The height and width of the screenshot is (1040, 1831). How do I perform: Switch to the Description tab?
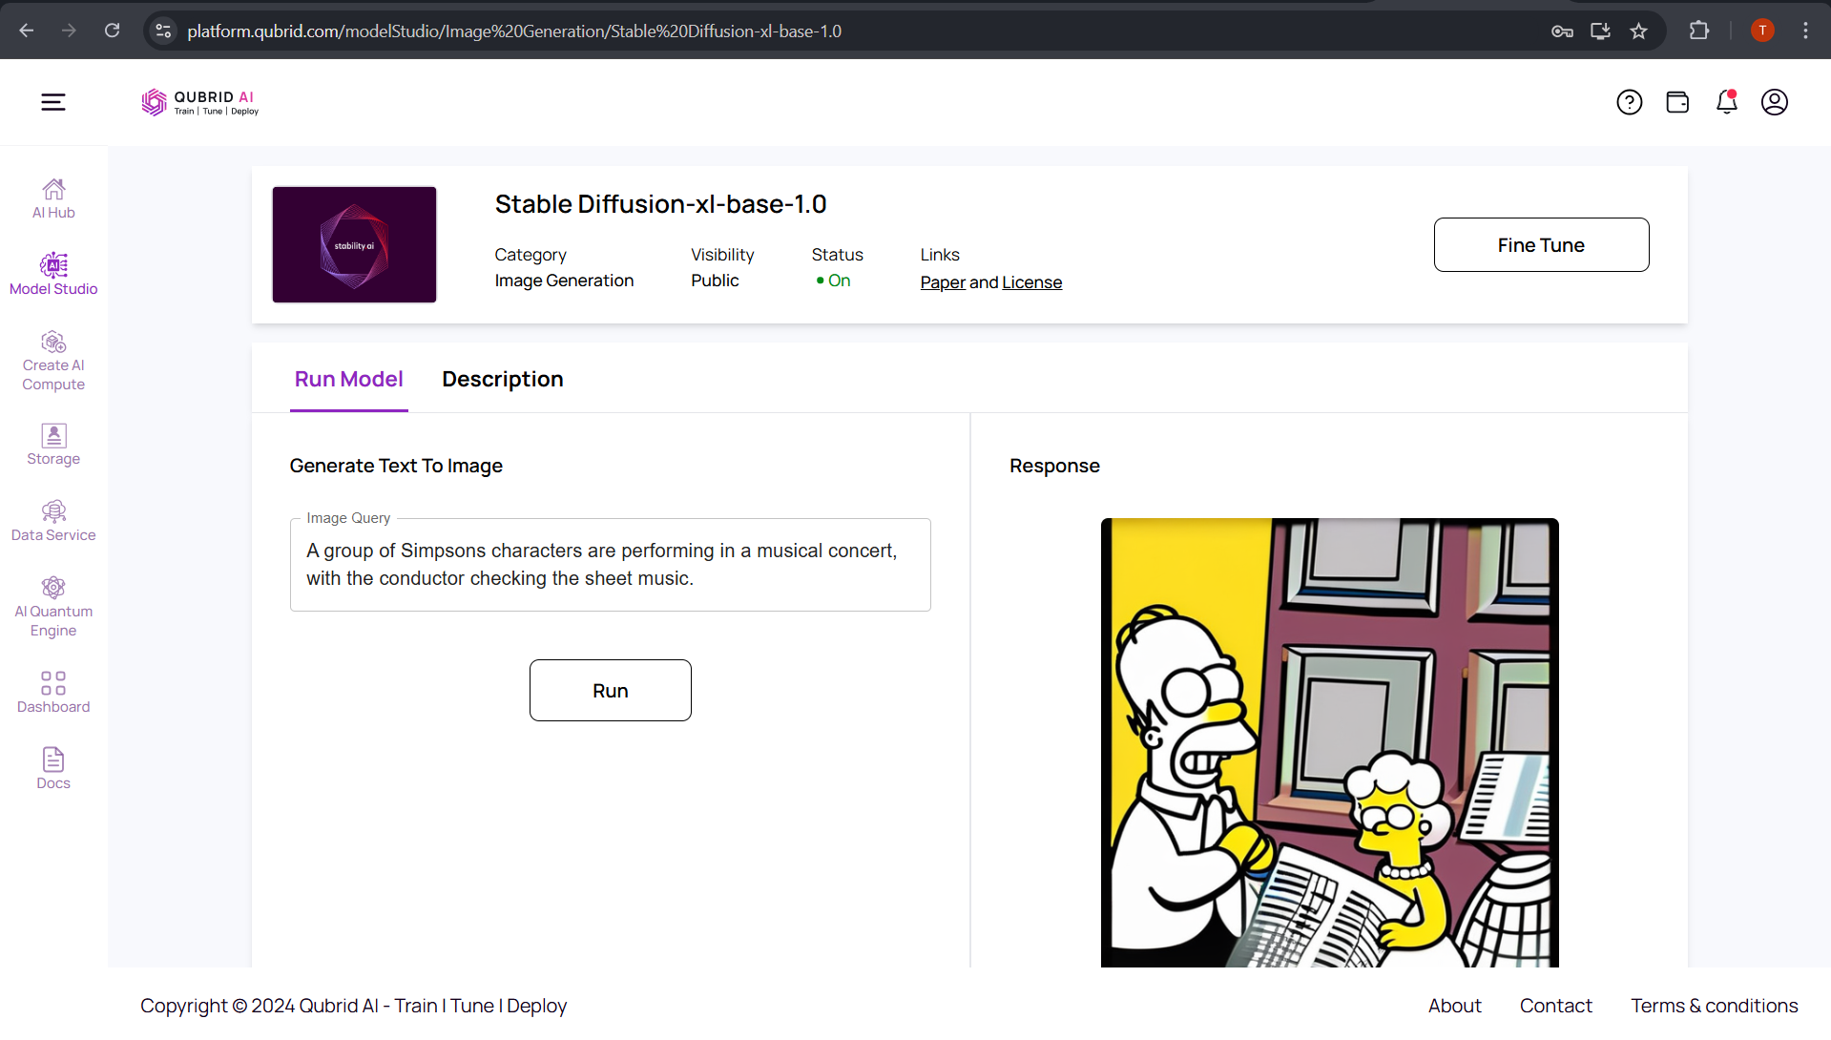[x=503, y=379]
